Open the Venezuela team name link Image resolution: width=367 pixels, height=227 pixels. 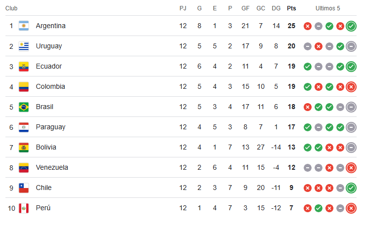pos(52,167)
